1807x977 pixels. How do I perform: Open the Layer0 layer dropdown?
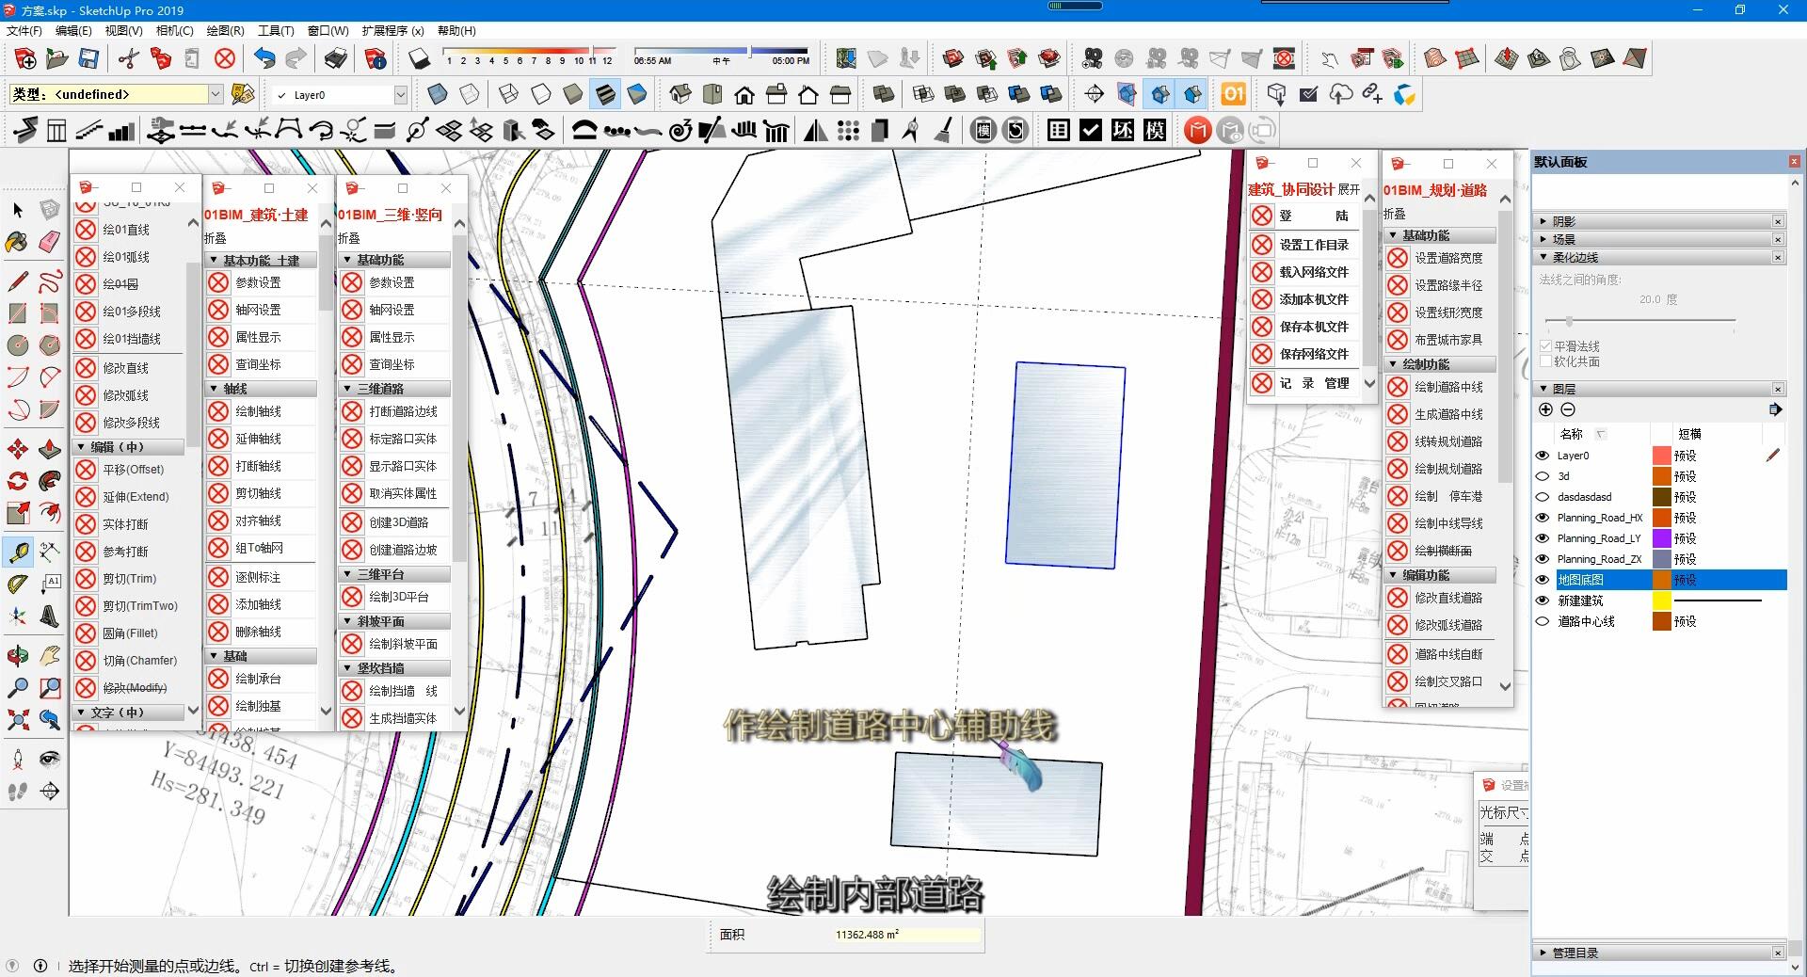pos(401,95)
